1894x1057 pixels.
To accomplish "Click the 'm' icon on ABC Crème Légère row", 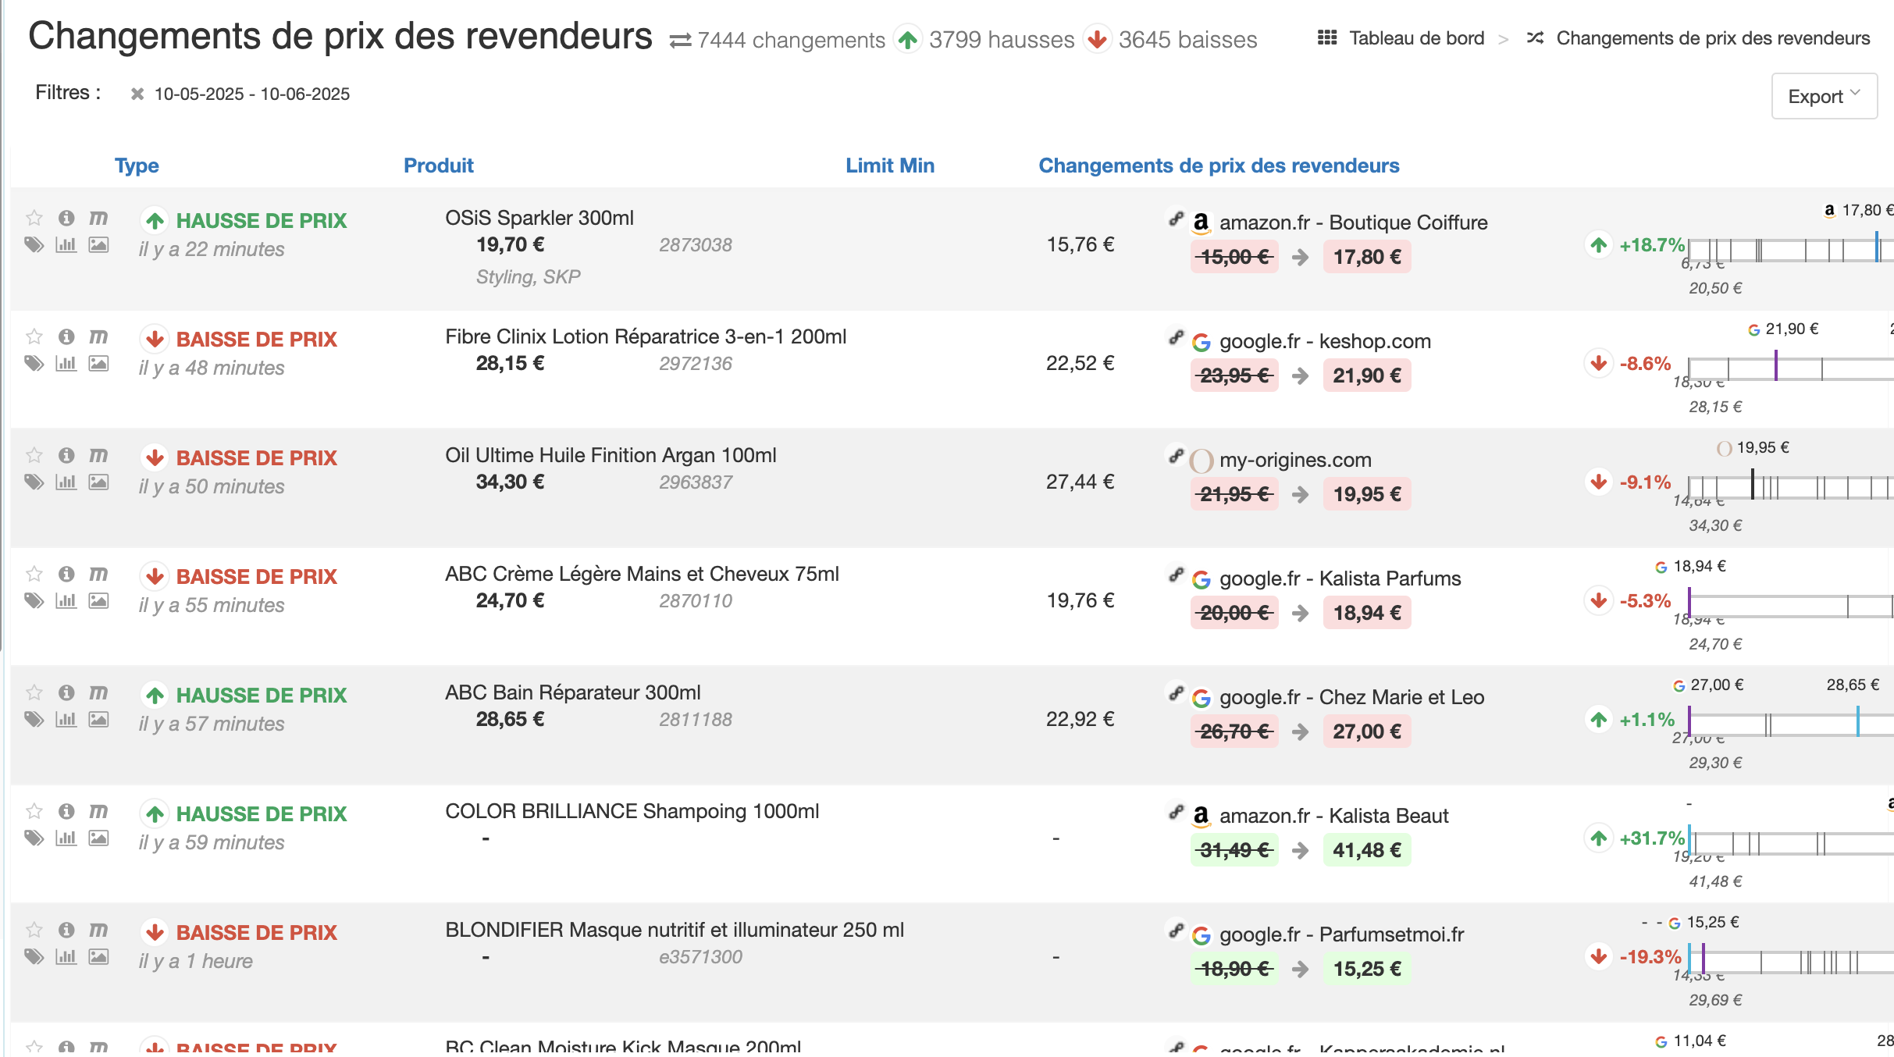I will [98, 574].
